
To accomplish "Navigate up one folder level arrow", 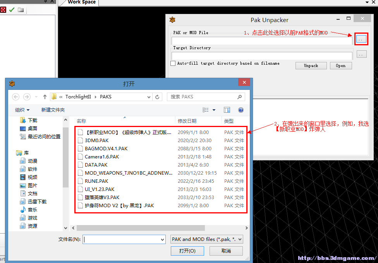I will coord(45,97).
